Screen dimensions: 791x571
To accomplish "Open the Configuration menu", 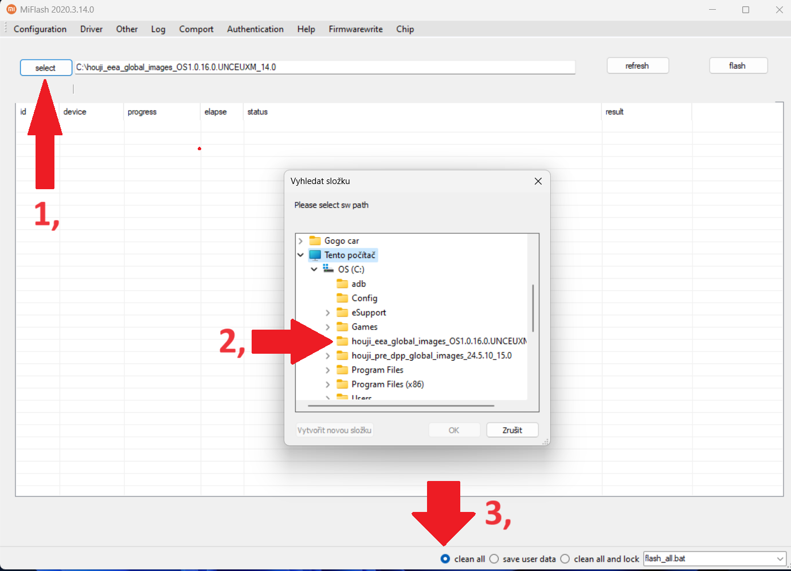I will click(x=40, y=29).
